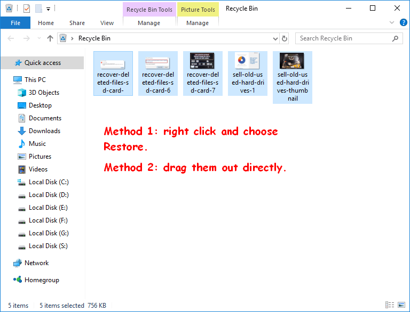Switch to the Home ribbon tab

pos(46,23)
